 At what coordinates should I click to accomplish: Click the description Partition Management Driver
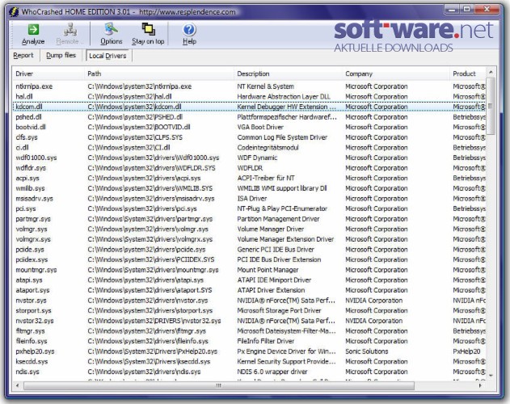pos(278,219)
